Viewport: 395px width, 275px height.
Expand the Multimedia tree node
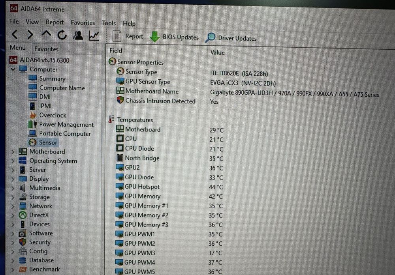click(x=13, y=188)
